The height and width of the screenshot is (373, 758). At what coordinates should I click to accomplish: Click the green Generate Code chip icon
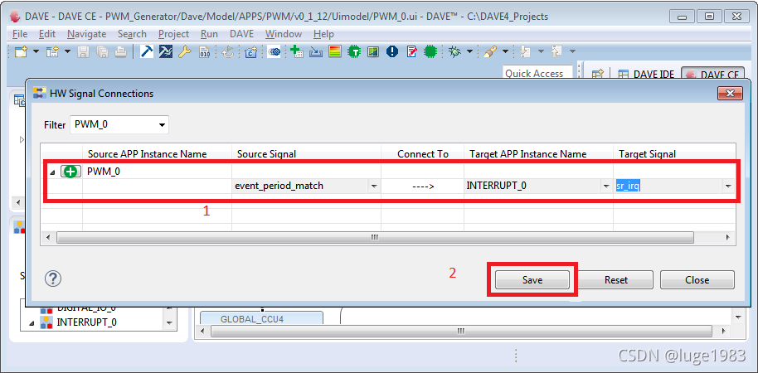(x=430, y=51)
